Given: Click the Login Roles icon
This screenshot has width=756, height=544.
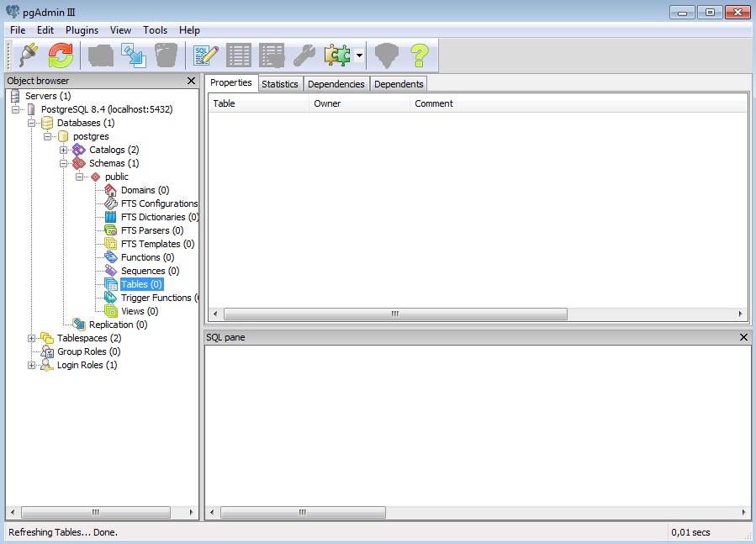Looking at the screenshot, I should point(47,365).
